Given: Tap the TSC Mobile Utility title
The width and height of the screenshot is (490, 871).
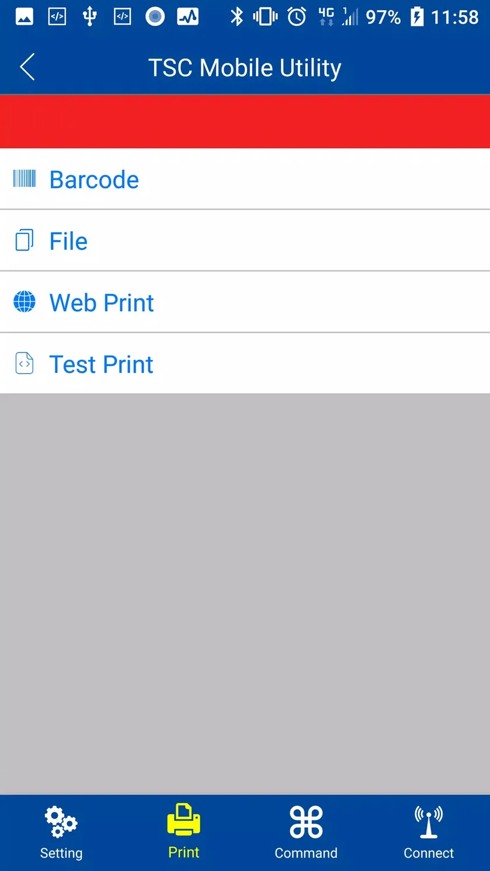Looking at the screenshot, I should pos(245,68).
